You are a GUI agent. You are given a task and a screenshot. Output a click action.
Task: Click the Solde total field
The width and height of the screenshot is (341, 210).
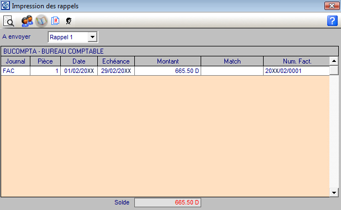pyautogui.click(x=167, y=202)
